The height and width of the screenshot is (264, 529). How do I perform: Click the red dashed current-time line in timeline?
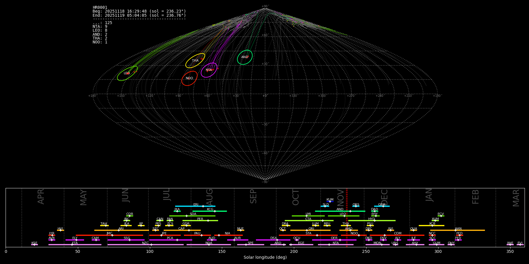[x=347, y=217]
